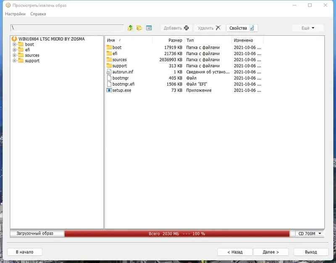Screen dimensions: 336x263
Task: Select root node WIN10X64 LTSC MICRO BY ZOSMA
Action: click(51, 39)
